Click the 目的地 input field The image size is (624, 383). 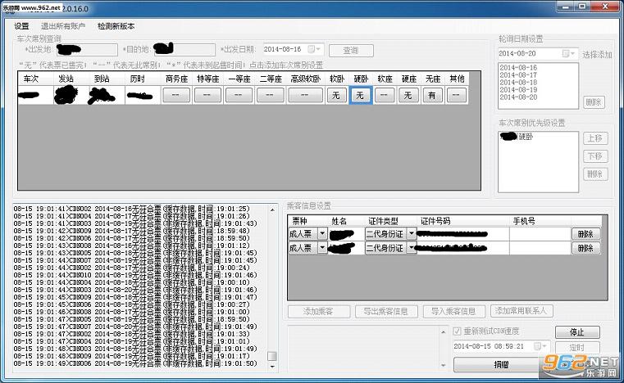pyautogui.click(x=184, y=50)
